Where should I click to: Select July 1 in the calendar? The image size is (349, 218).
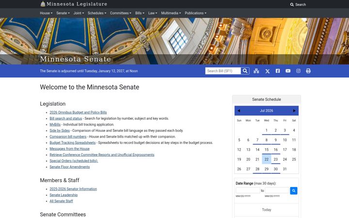pyautogui.click(x=267, y=130)
